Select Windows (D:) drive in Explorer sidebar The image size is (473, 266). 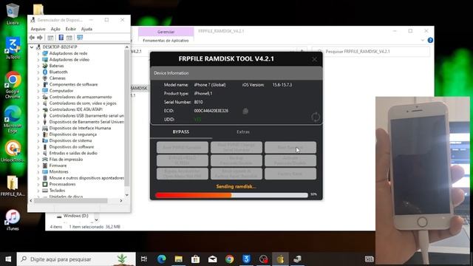(75, 216)
